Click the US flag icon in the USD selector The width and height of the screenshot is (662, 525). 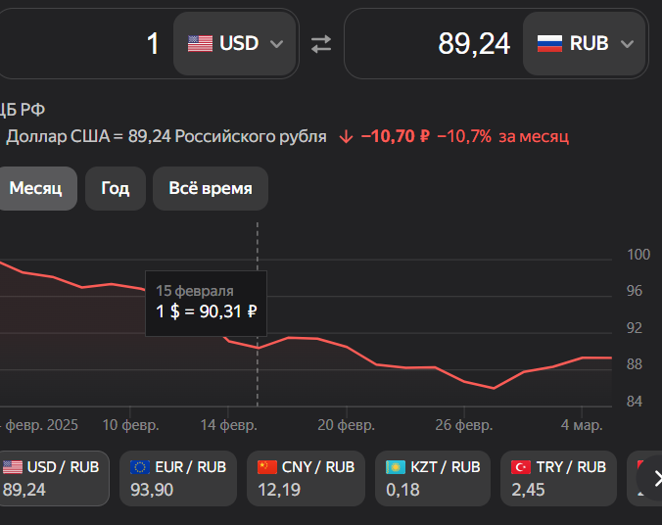coord(200,44)
